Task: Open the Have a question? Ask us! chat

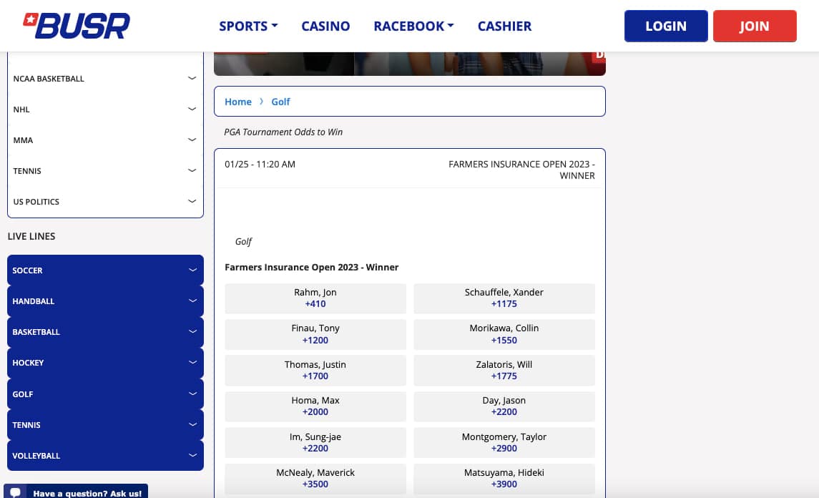Action: pos(76,492)
